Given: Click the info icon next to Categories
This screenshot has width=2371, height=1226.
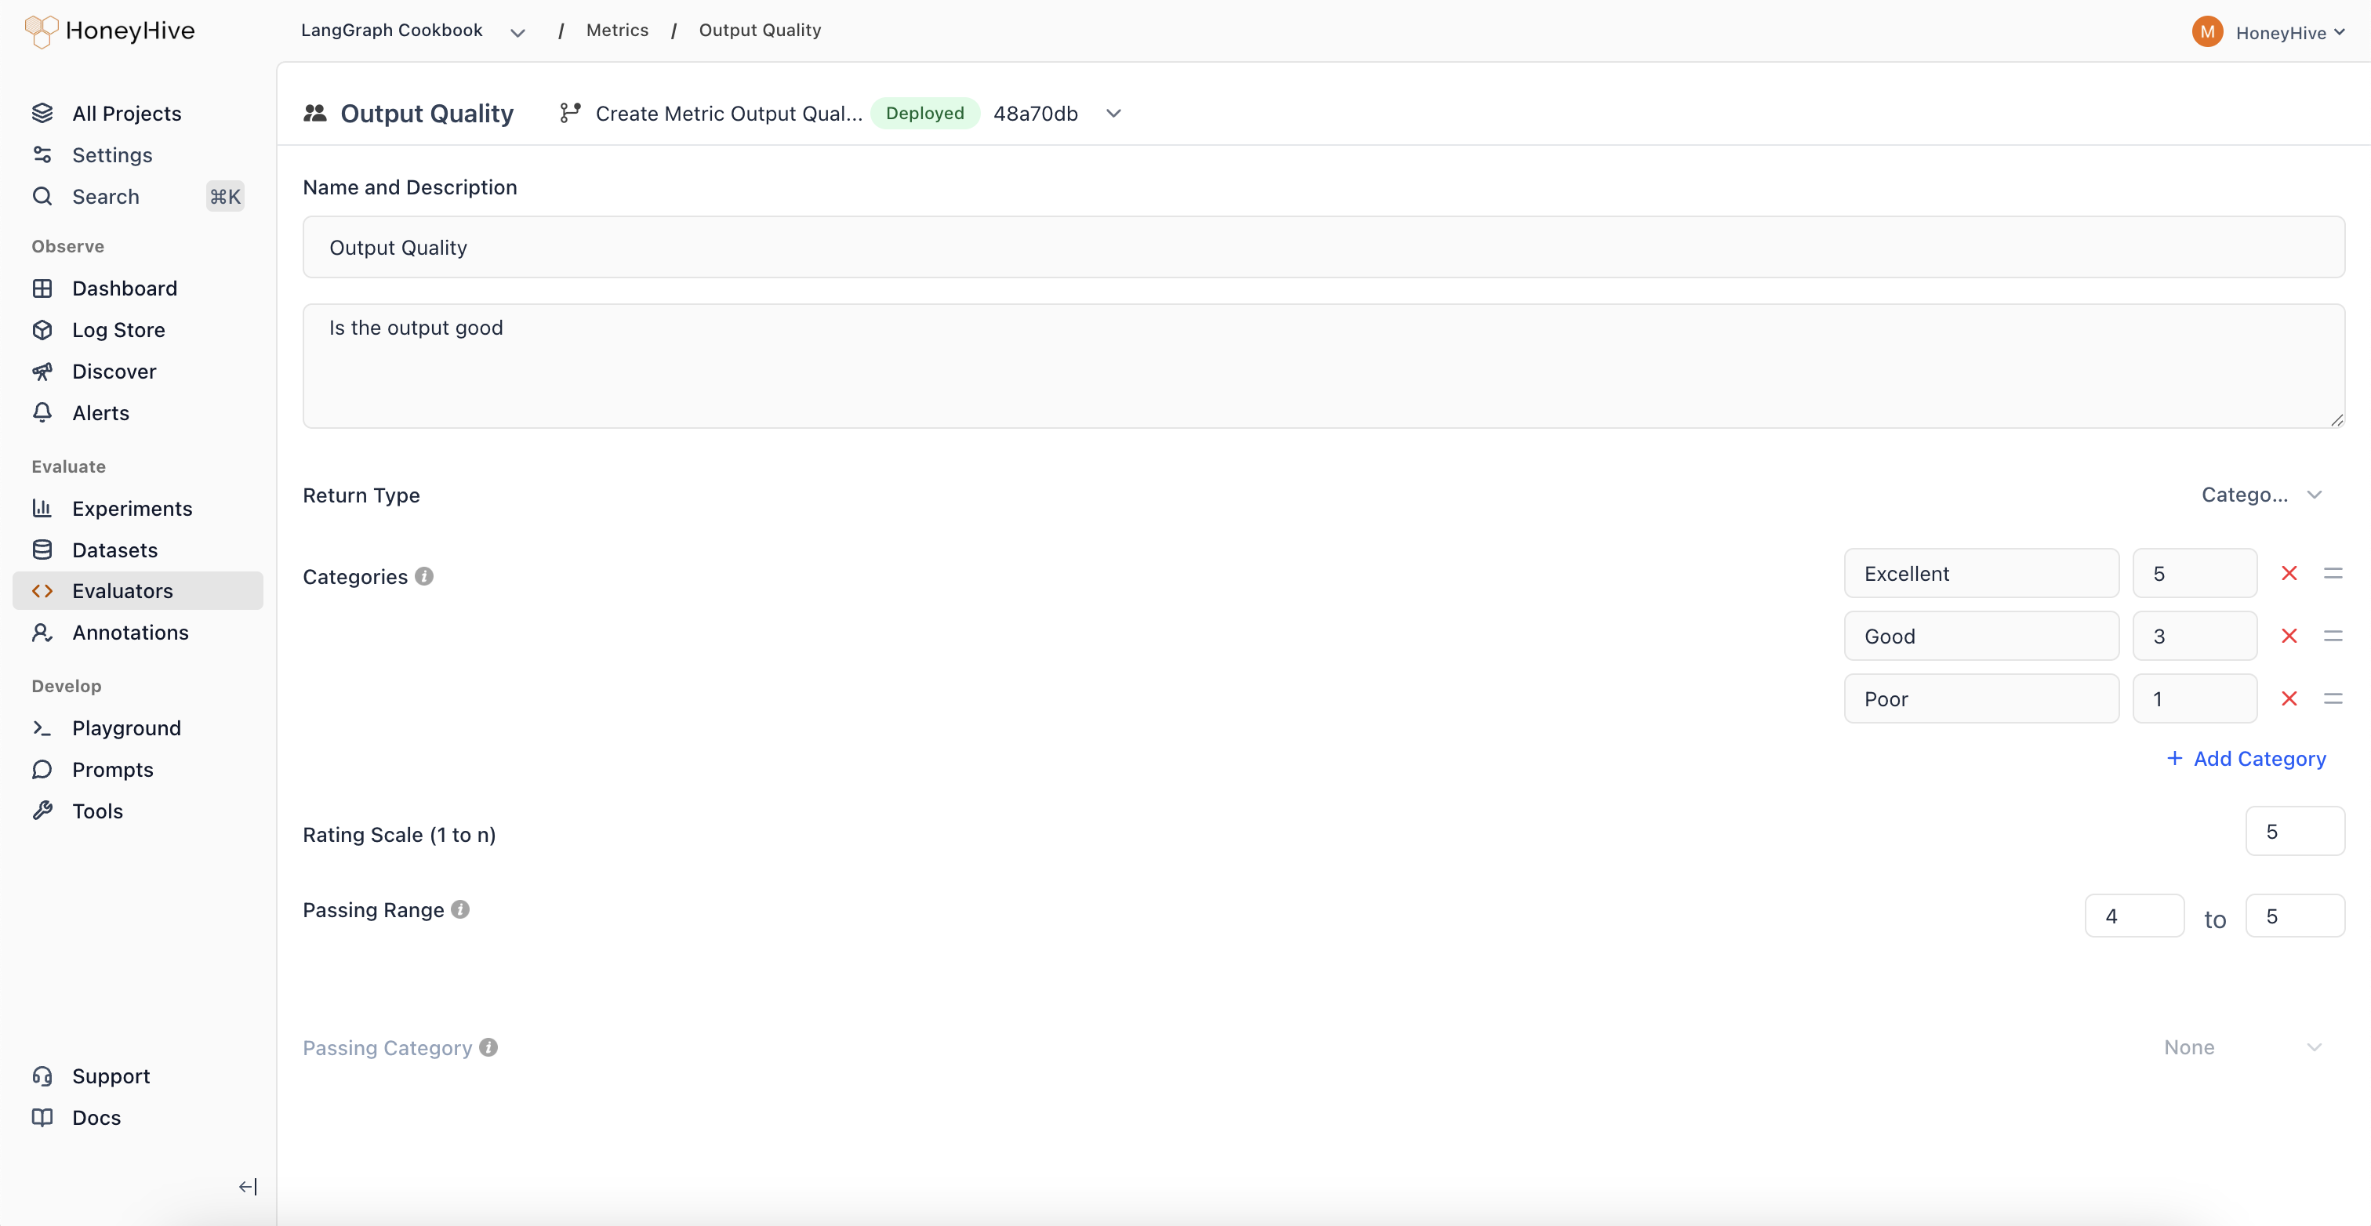Looking at the screenshot, I should 423,576.
